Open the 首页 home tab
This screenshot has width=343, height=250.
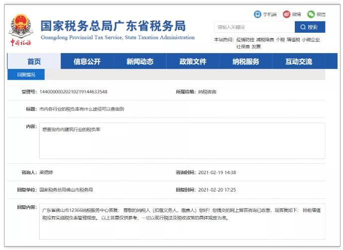click(x=34, y=62)
